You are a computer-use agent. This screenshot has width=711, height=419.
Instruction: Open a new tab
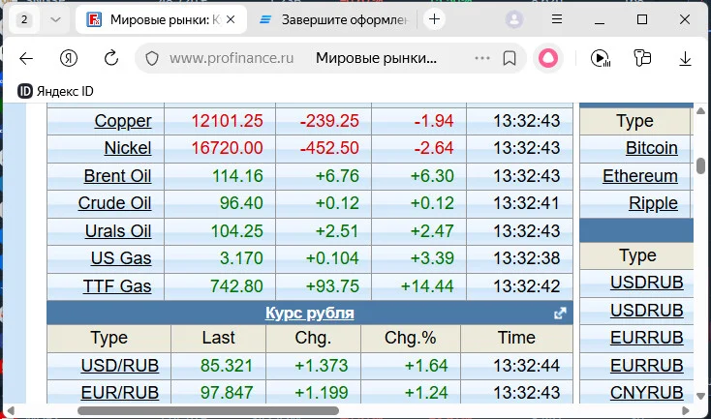tap(434, 19)
